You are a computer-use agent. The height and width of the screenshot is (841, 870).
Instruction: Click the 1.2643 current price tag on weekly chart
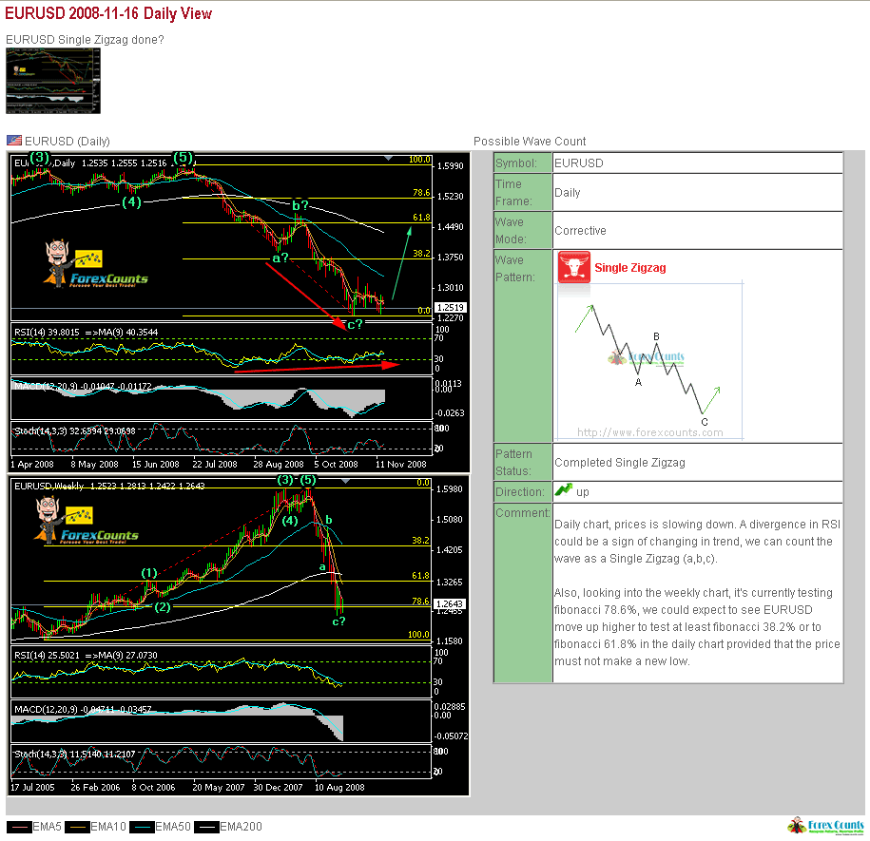pos(451,603)
